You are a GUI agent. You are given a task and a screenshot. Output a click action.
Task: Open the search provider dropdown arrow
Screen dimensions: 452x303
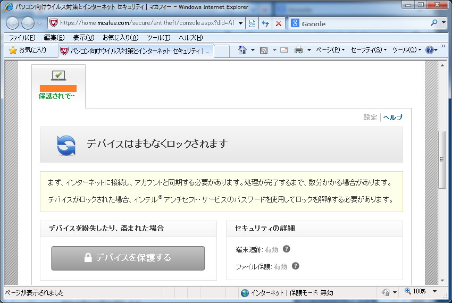click(x=443, y=22)
